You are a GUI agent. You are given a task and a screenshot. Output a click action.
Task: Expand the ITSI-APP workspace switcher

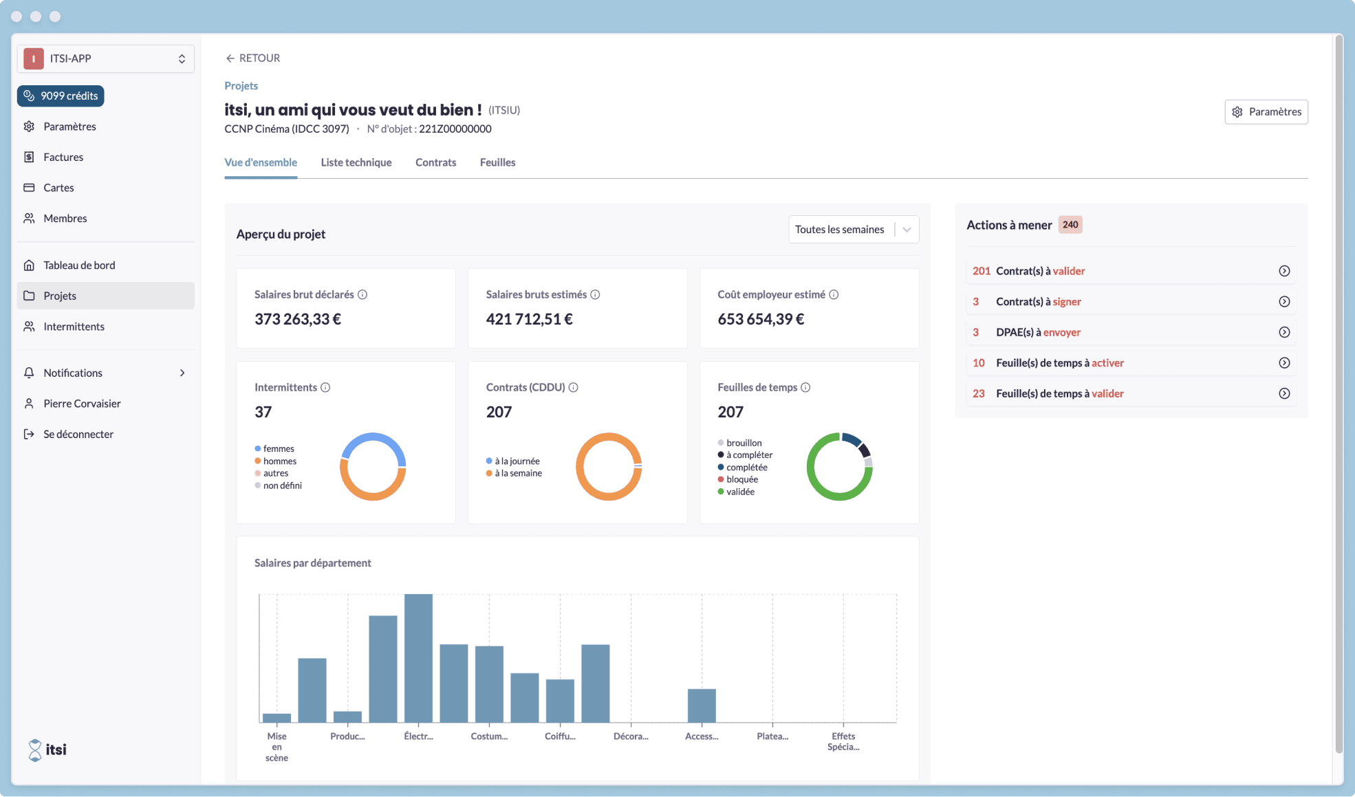coord(182,58)
